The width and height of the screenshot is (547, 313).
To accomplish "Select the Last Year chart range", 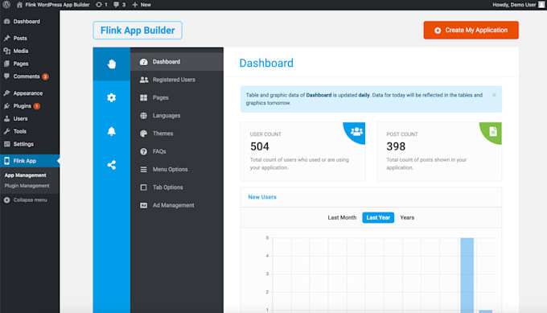I will tap(378, 217).
